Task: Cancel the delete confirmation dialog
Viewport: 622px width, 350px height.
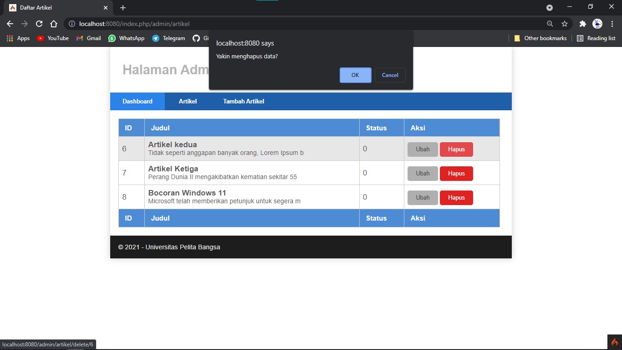Action: pos(390,75)
